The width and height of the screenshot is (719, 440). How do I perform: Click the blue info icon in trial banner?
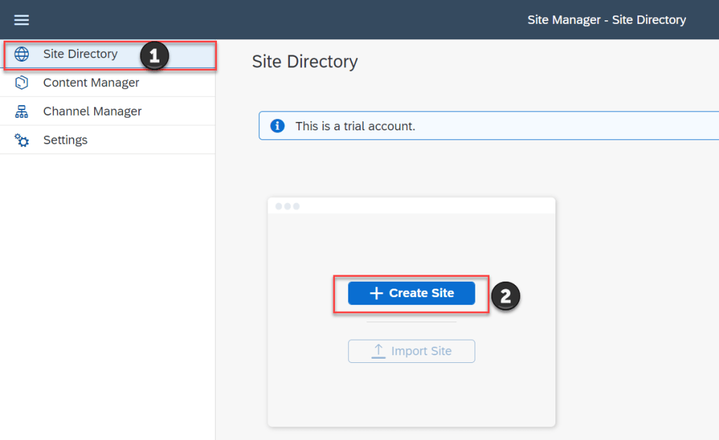[x=278, y=126]
